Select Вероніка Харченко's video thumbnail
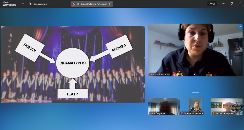Screen dimensions: 244x130 click(227, 105)
